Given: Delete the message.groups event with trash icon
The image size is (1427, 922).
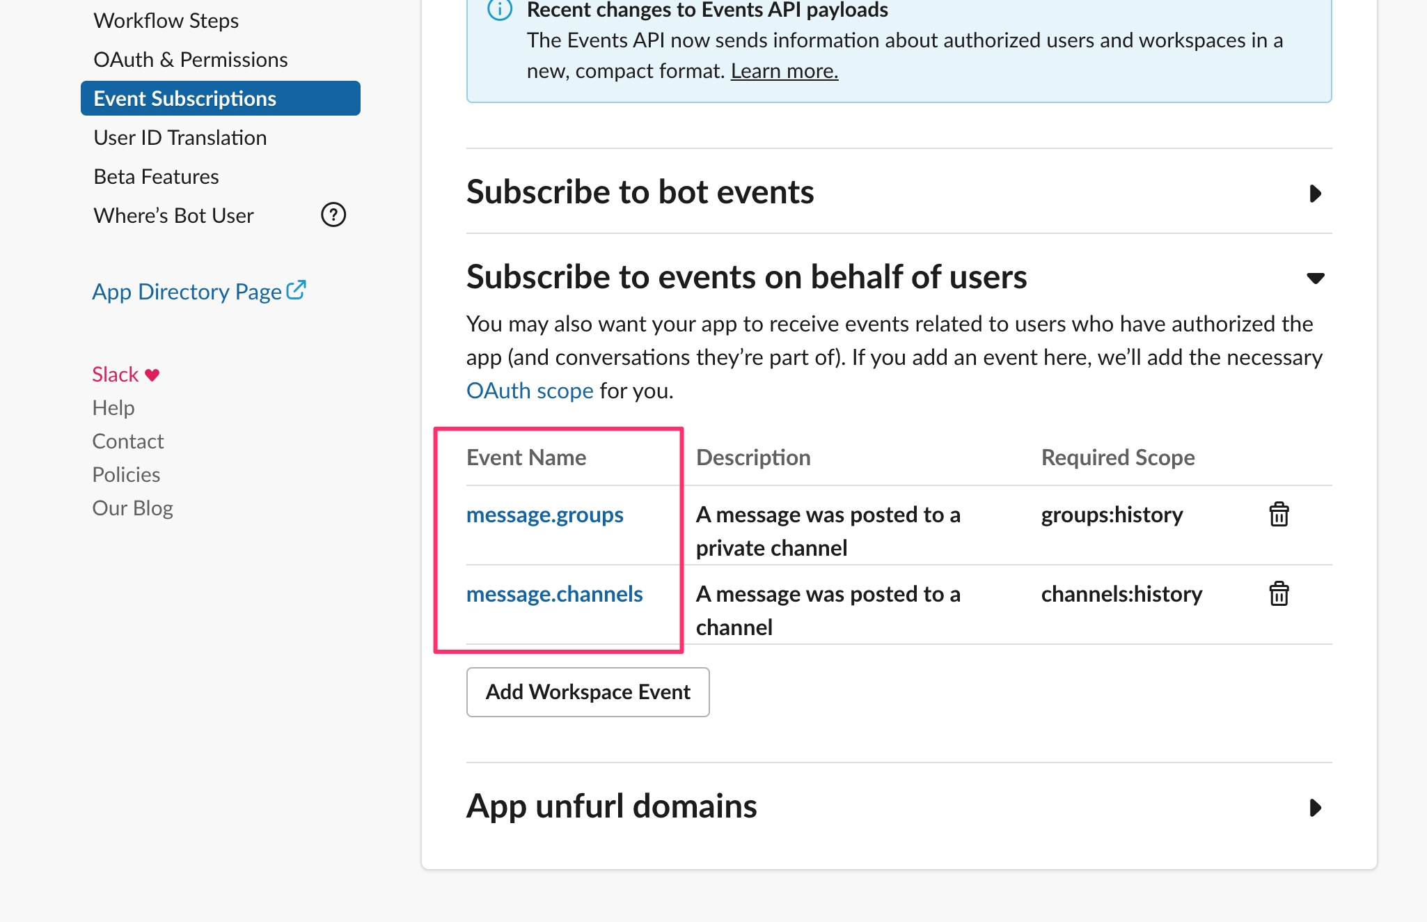Looking at the screenshot, I should (x=1279, y=515).
